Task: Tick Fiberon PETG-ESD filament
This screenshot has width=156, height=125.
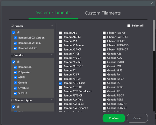Action: [x=104, y=45]
